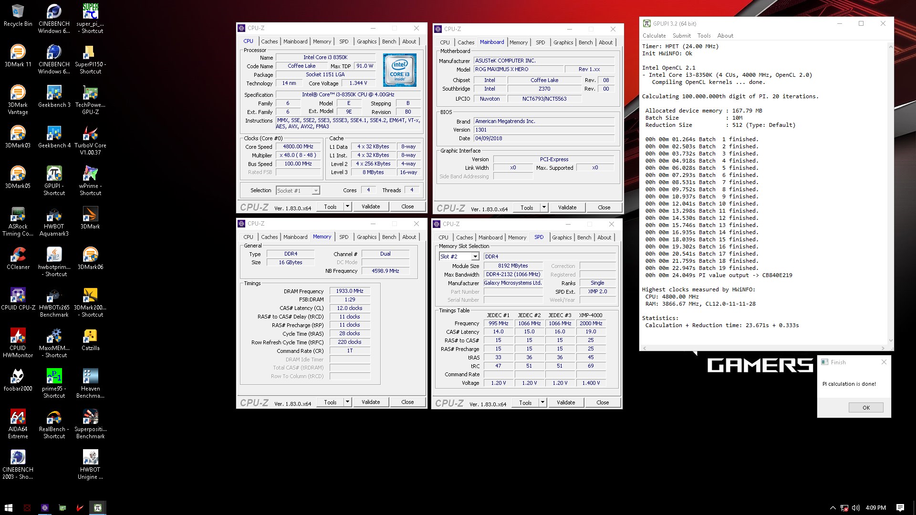
Task: Launch TurboV Core V1.00.37 icon
Action: pyautogui.click(x=90, y=141)
